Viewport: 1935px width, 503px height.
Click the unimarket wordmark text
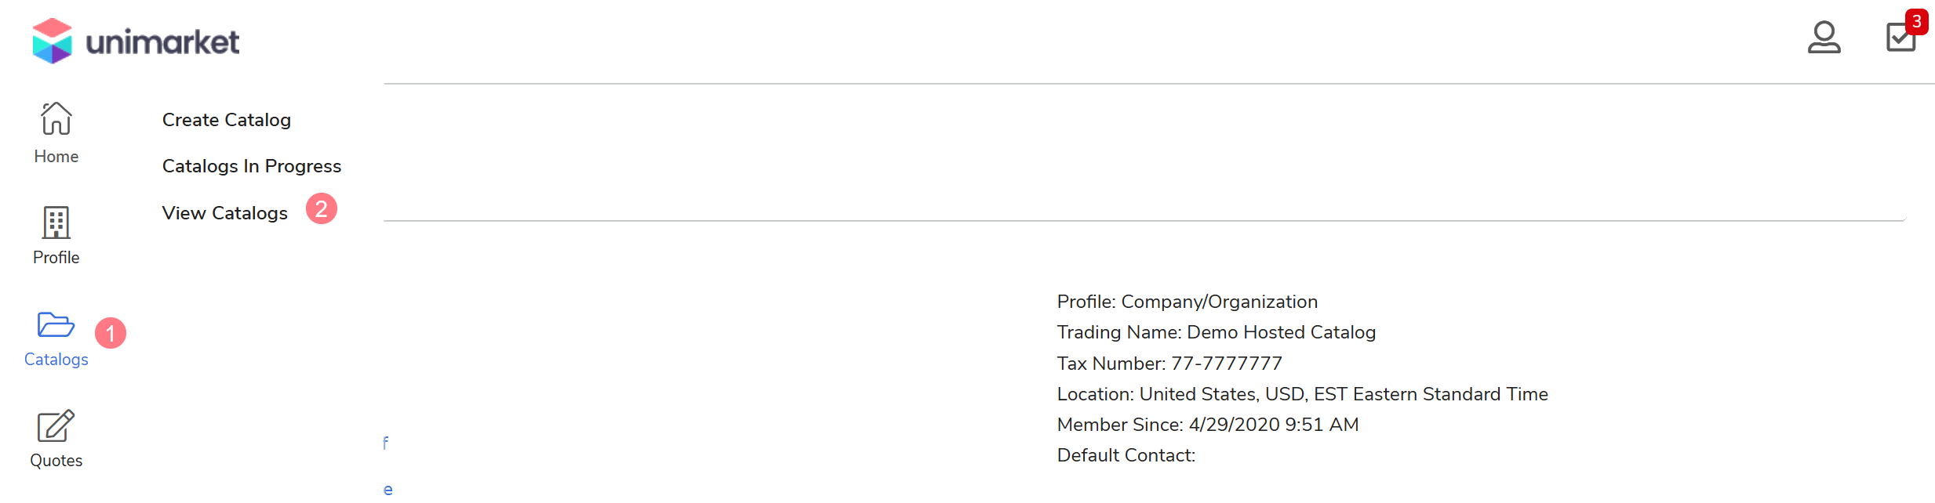click(162, 42)
